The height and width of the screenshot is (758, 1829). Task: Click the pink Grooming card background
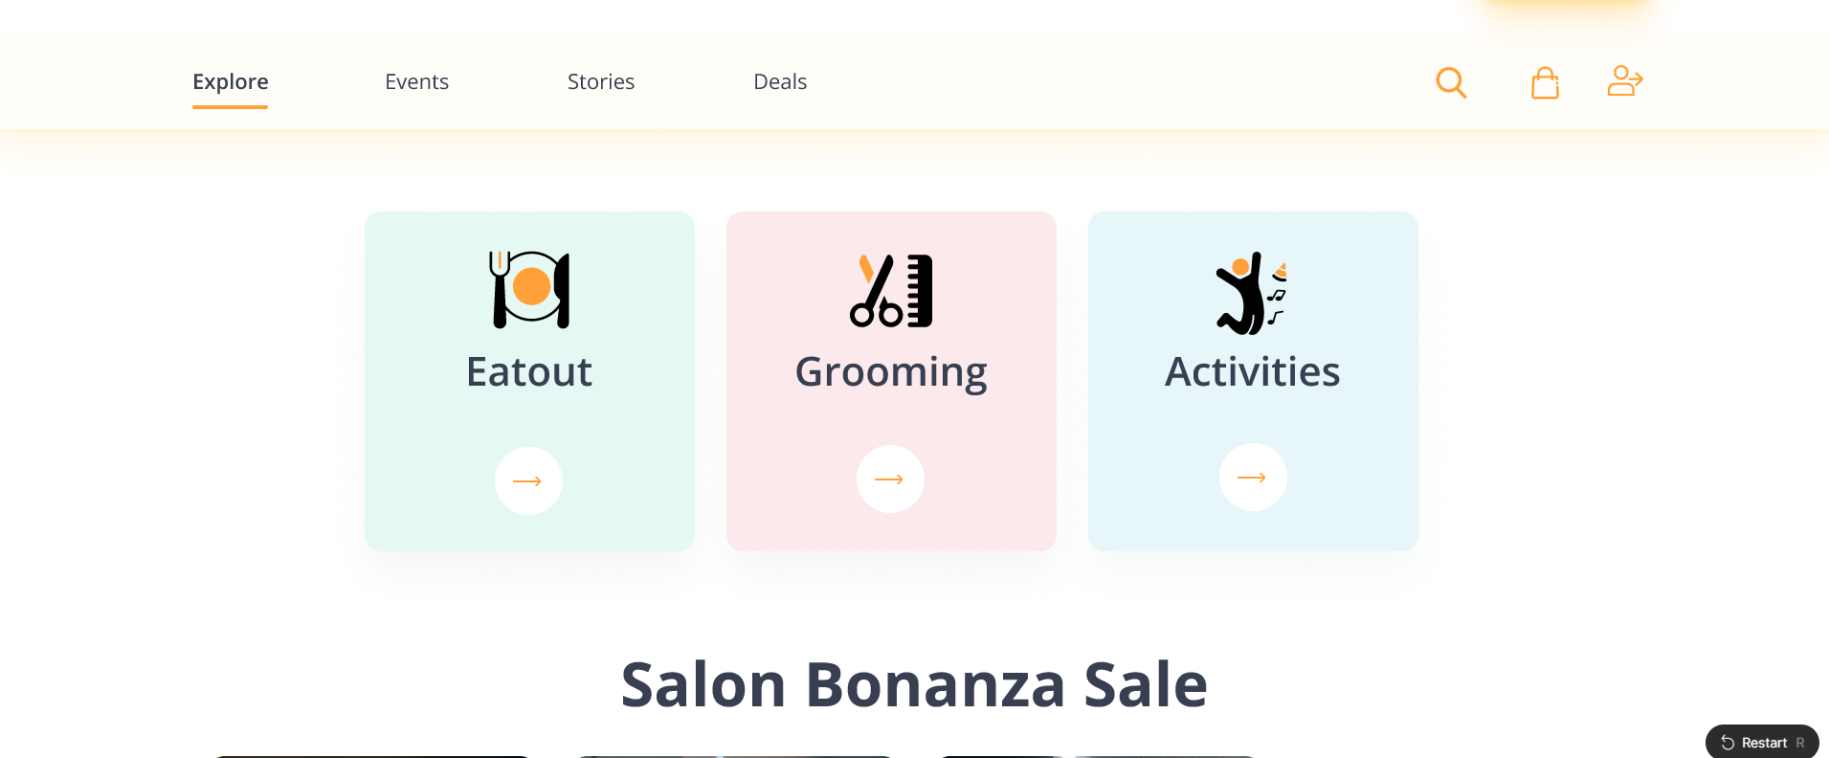coord(891,381)
